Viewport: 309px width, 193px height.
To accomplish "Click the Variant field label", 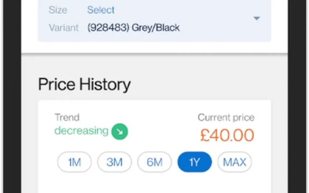I will (64, 27).
